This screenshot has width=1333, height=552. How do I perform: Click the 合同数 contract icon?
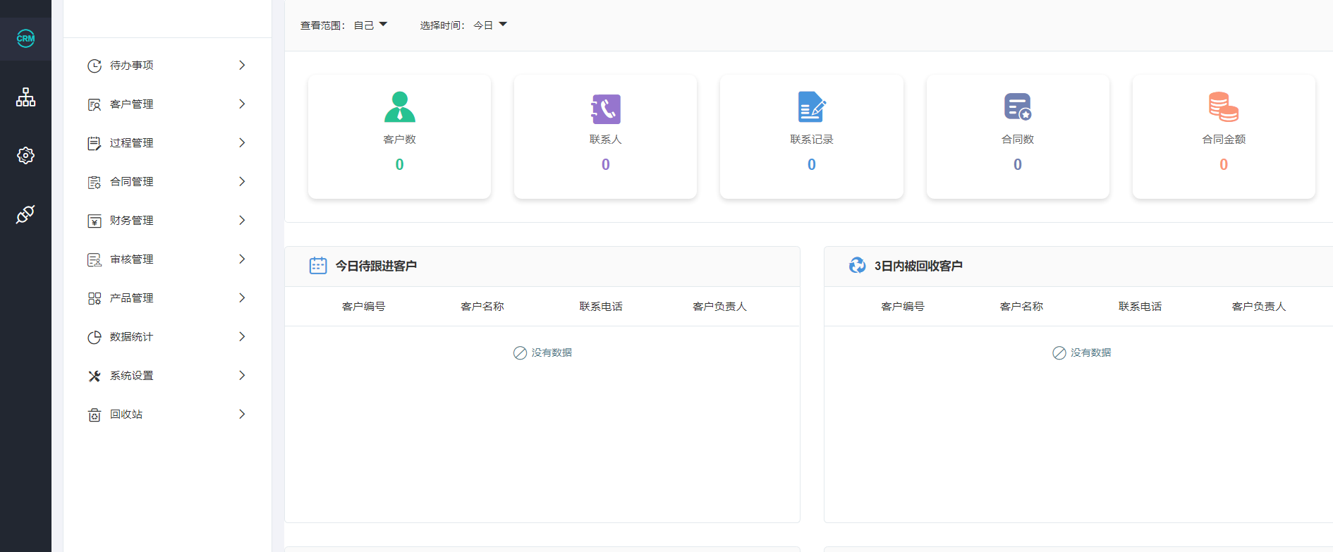(1018, 107)
